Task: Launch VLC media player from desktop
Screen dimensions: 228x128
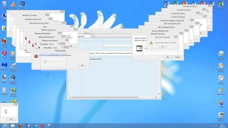Action: pos(14,4)
